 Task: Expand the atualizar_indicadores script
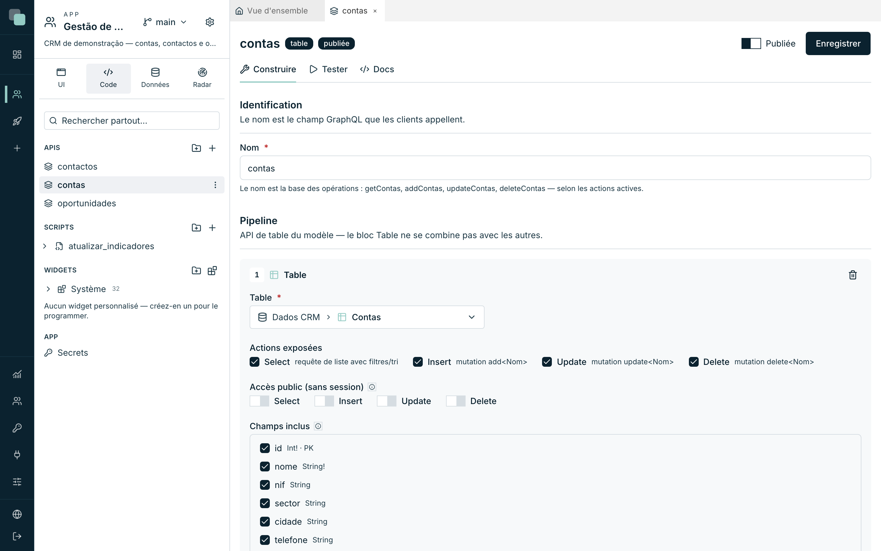pyautogui.click(x=45, y=246)
